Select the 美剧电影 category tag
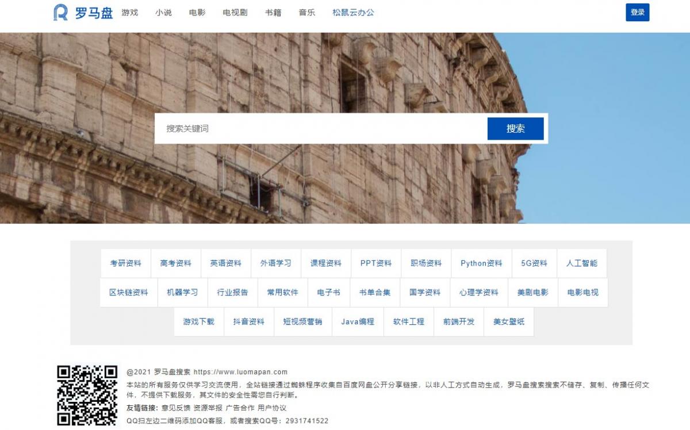This screenshot has height=430, width=690. click(533, 293)
